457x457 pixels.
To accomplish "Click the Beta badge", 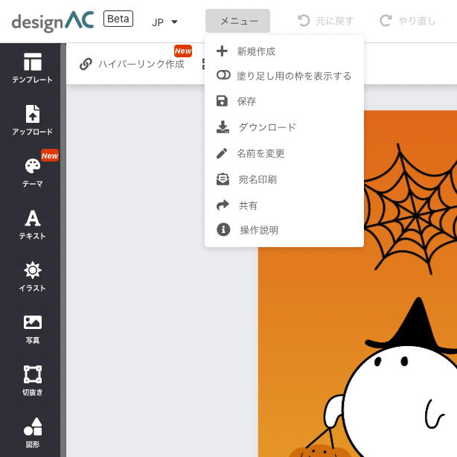I will tap(118, 19).
